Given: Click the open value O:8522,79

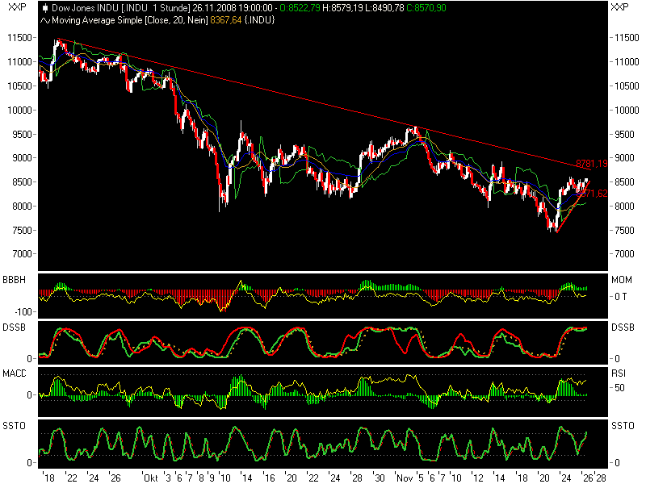Looking at the screenshot, I should pos(299,8).
